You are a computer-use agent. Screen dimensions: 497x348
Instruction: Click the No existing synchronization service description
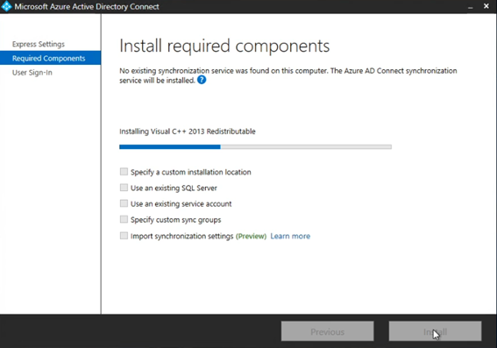(x=288, y=75)
